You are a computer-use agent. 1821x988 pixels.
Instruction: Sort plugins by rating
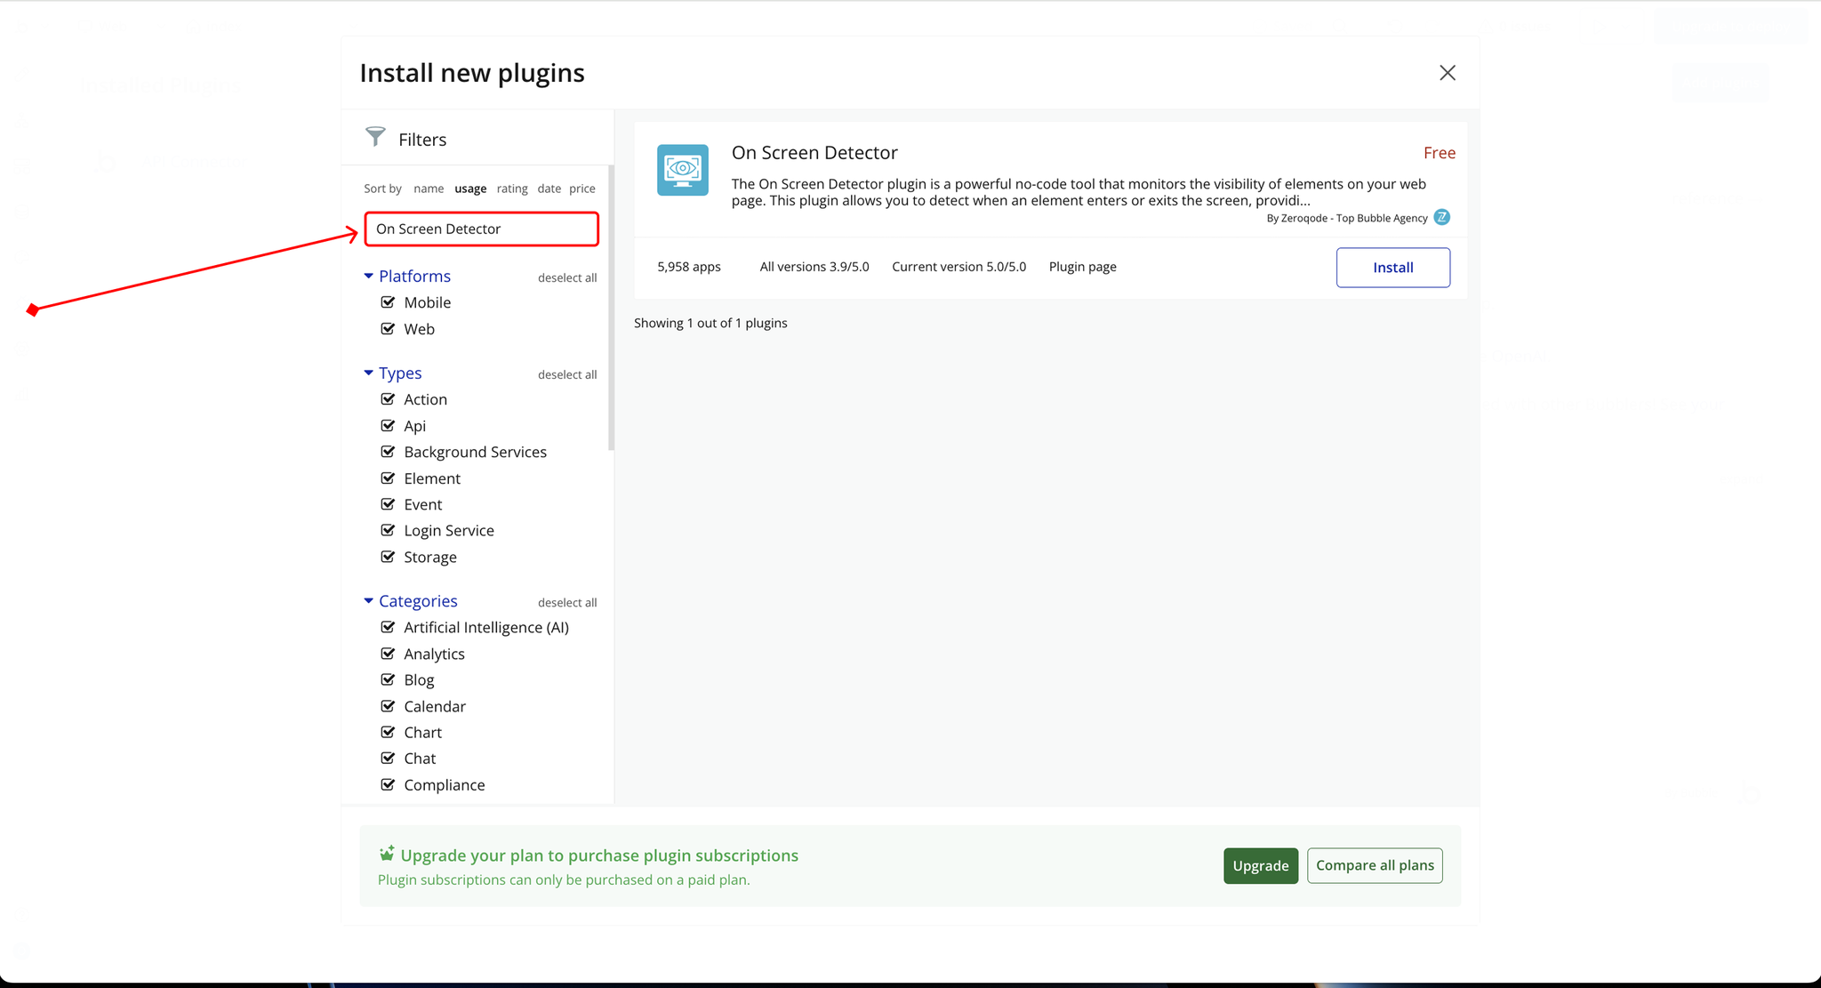[x=511, y=189]
